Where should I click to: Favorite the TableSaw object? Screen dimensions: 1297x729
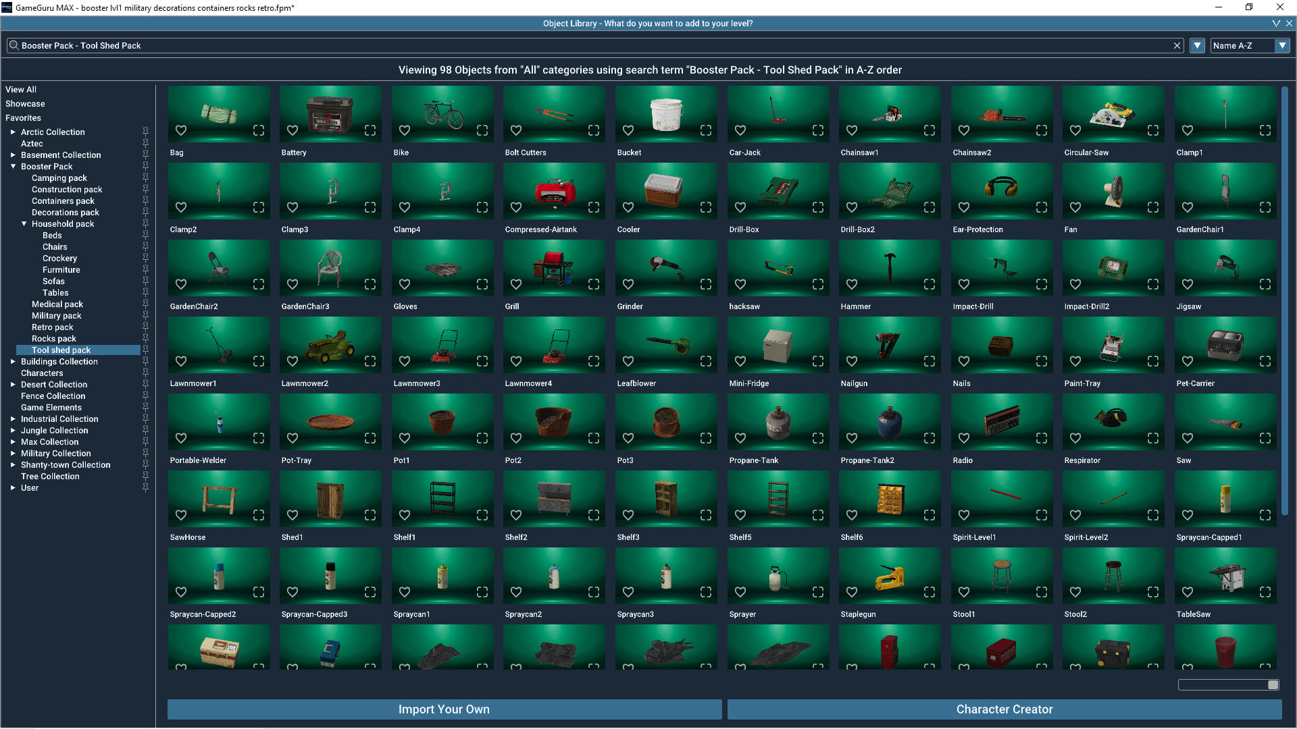(1188, 592)
